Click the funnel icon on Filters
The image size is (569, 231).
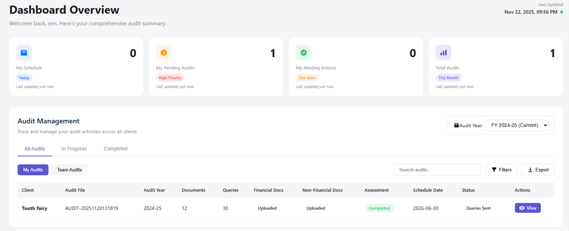pos(494,170)
